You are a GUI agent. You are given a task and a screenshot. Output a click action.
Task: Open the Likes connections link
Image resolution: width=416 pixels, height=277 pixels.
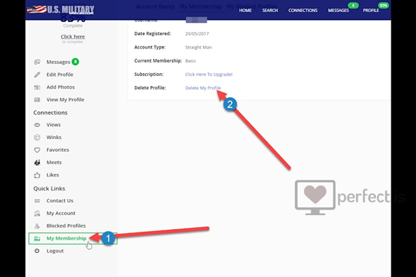53,175
